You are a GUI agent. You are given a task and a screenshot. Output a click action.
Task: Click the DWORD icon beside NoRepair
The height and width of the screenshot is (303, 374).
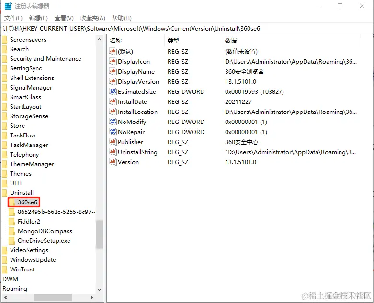(x=113, y=132)
